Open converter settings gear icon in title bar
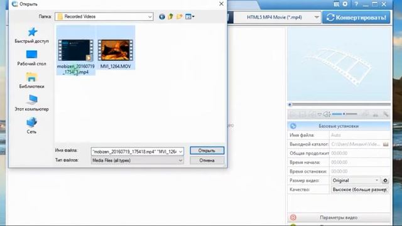Image resolution: width=402 pixels, height=226 pixels. point(345,4)
